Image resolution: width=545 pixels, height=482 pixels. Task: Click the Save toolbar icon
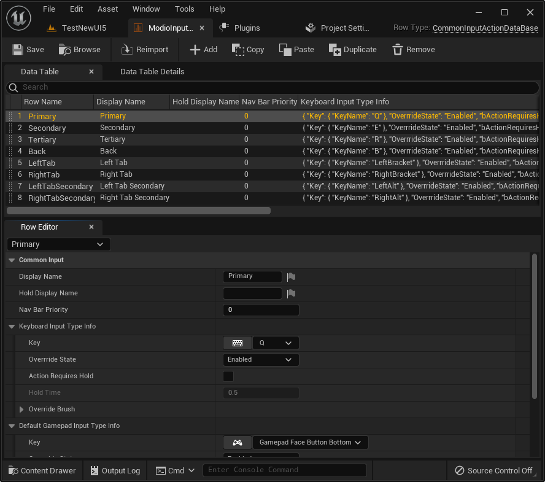(x=17, y=50)
